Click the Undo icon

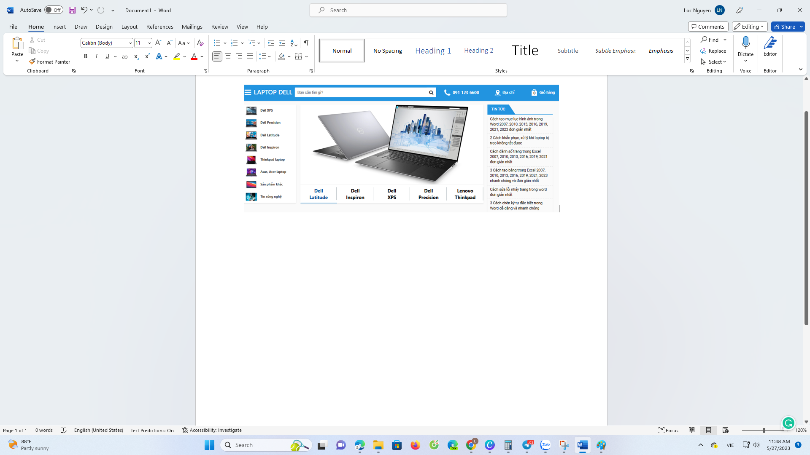coord(84,10)
